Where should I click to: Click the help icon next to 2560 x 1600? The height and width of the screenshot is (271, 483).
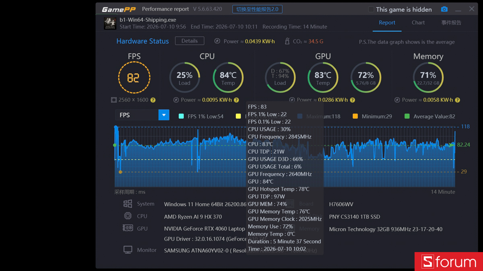click(153, 100)
